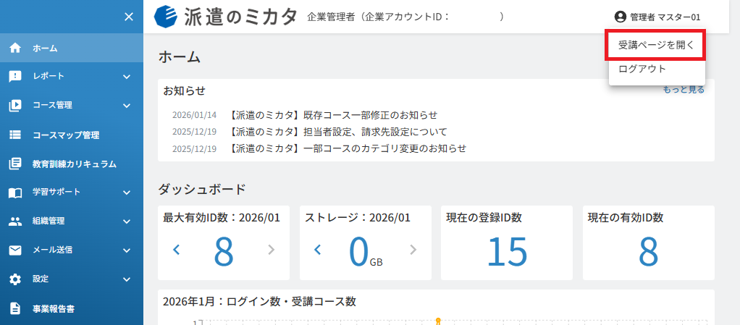Open notice 一部コースのカテゴリ変更のお知らせ
The image size is (740, 325).
(x=348, y=148)
